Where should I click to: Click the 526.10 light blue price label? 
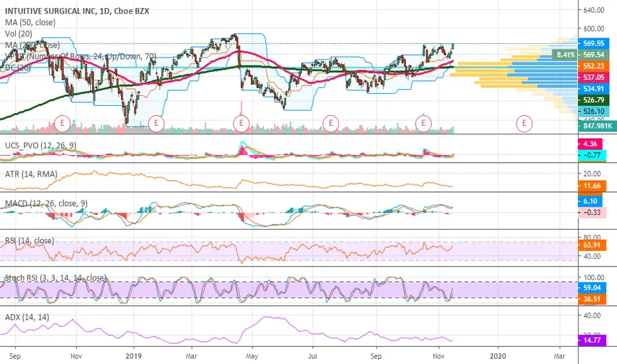tap(593, 112)
